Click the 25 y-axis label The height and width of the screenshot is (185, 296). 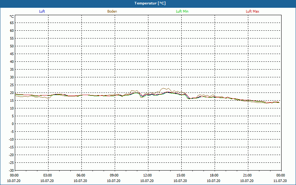(x=12, y=85)
